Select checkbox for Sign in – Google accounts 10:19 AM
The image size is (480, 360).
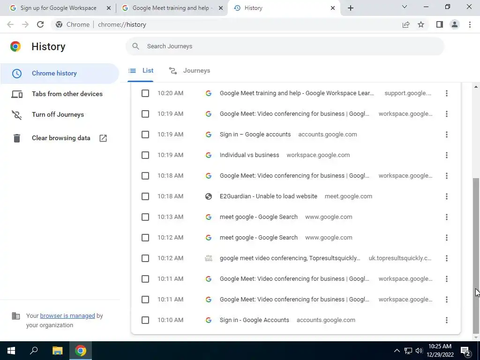click(x=145, y=135)
